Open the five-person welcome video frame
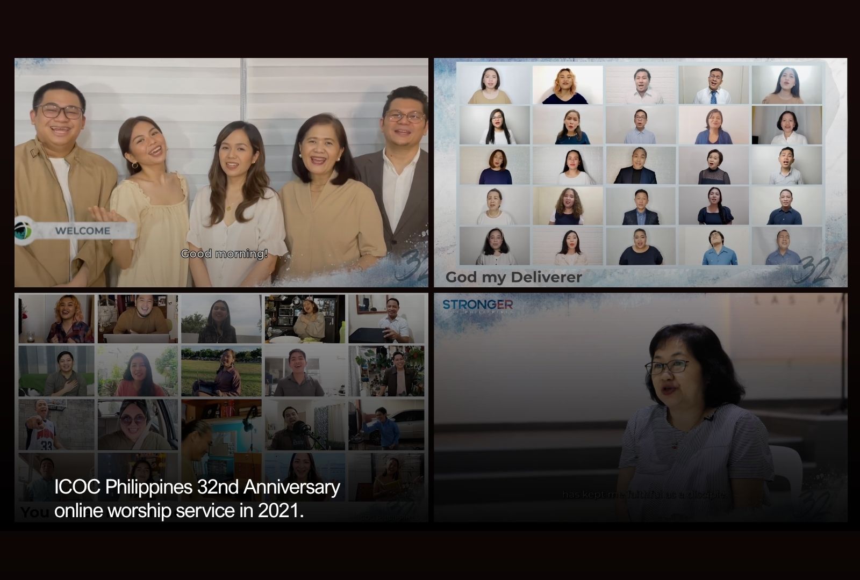This screenshot has width=860, height=580. point(221,172)
